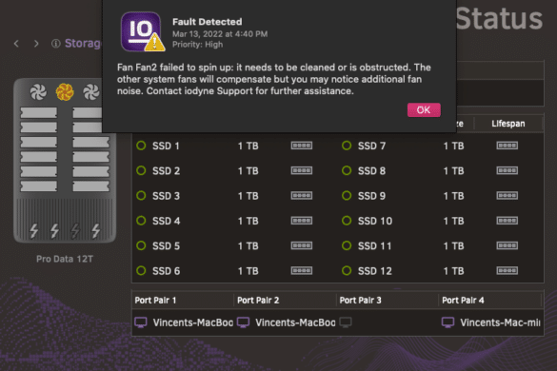This screenshot has width=557, height=371.
Task: Click the iodyne warning app icon
Action: (x=143, y=32)
